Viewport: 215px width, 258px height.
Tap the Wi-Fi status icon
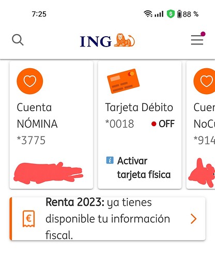[x=148, y=14]
